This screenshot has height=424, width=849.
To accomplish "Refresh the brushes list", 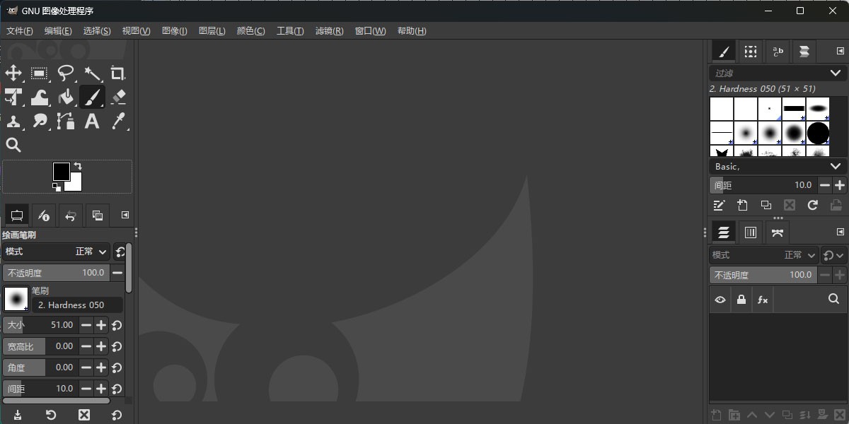I will 813,205.
